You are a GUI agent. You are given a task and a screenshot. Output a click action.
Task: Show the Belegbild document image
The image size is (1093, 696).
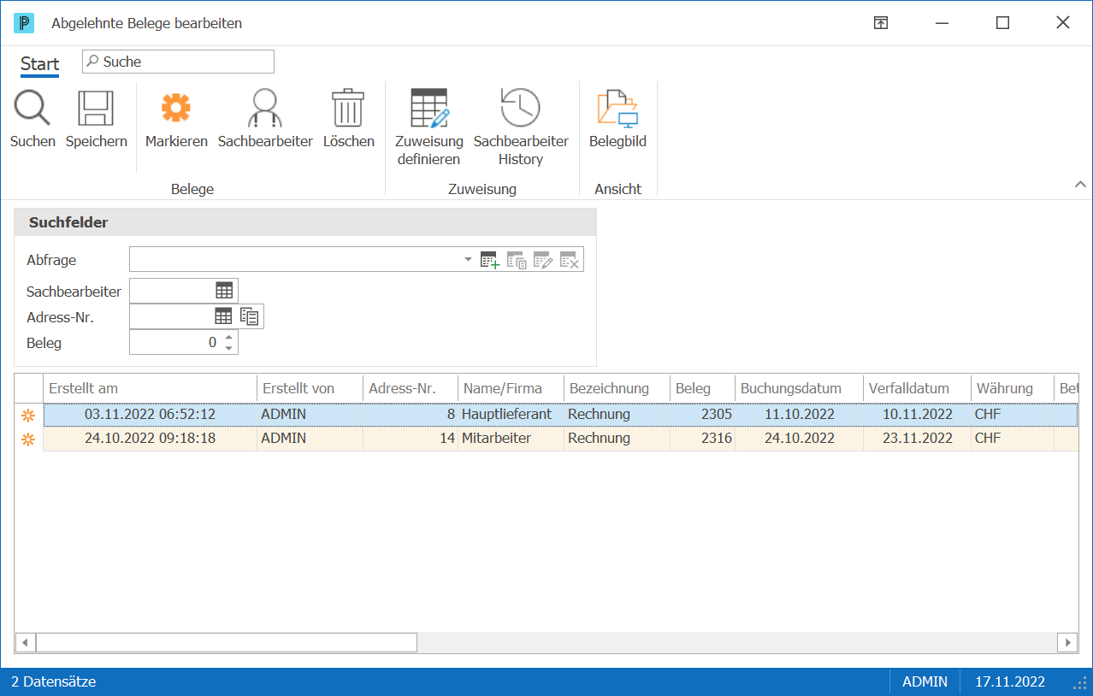(617, 109)
